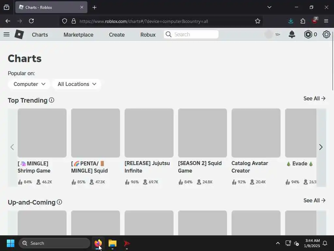Open the Windows notification bell
Screen dimensions: 334x251
(x=325, y=243)
